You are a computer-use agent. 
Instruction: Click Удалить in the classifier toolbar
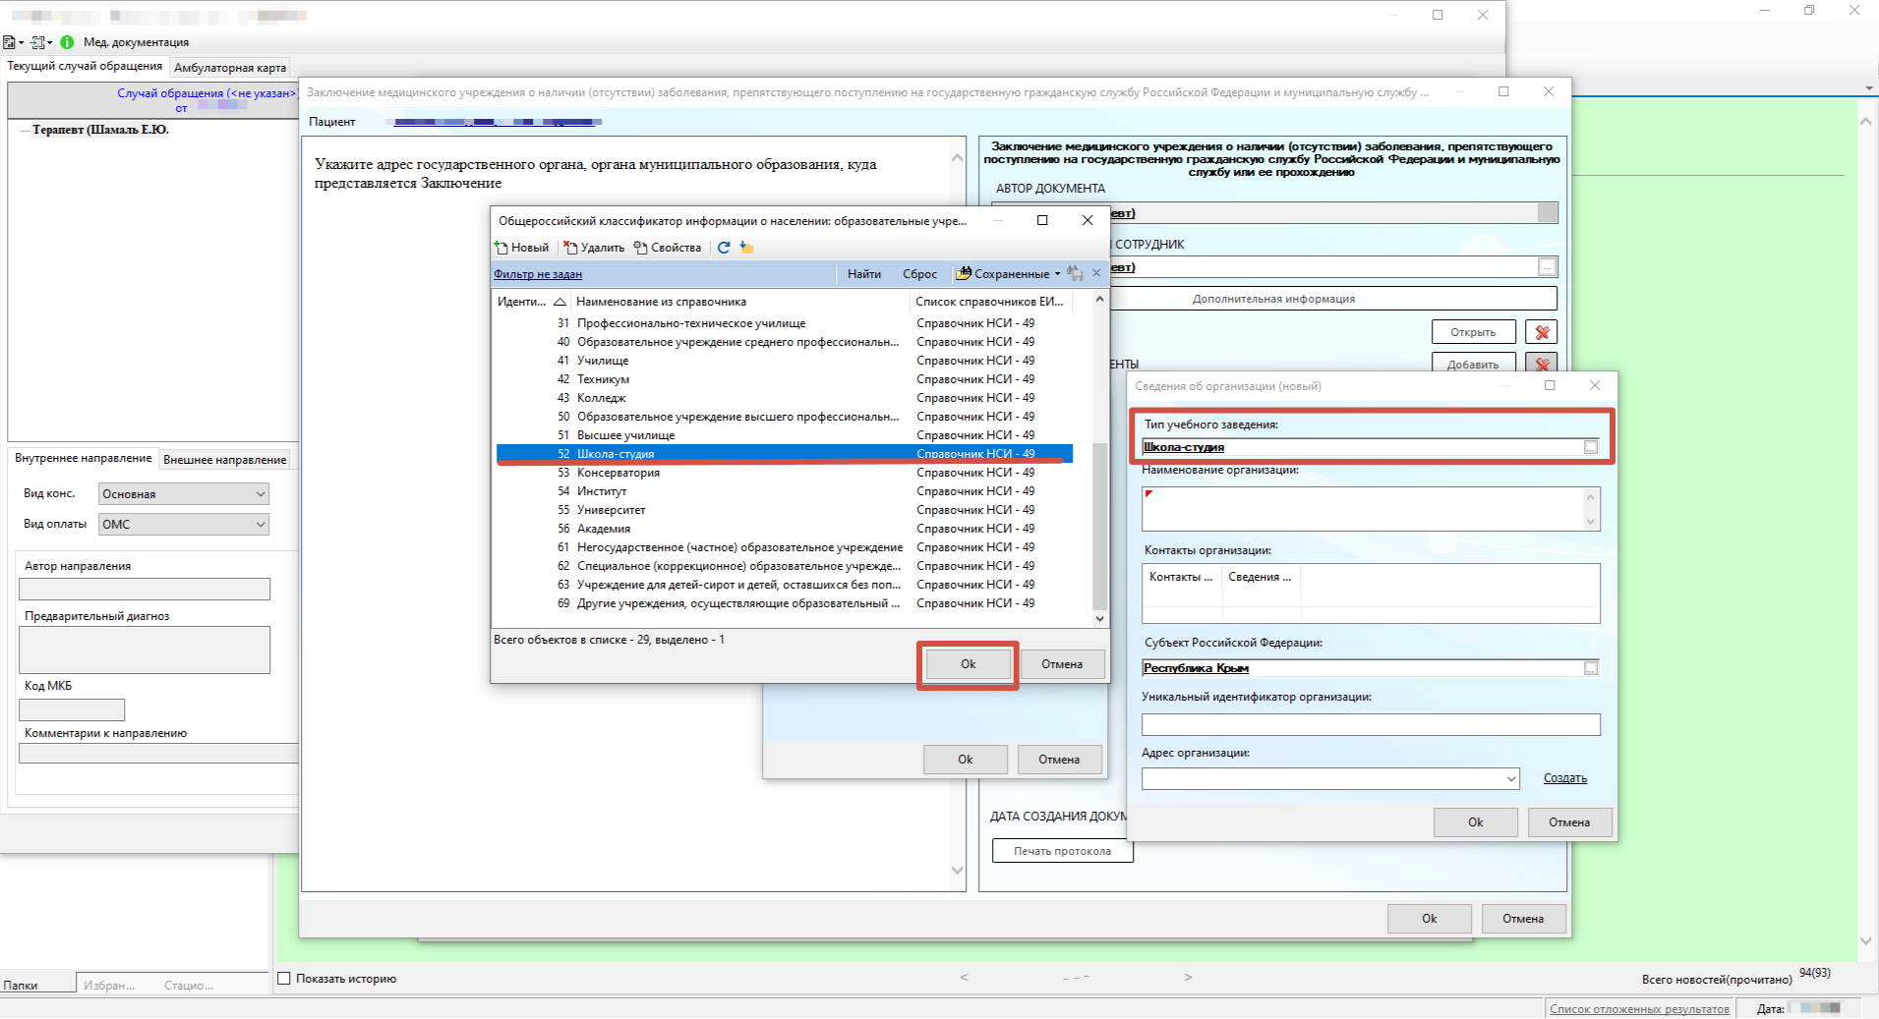pos(594,248)
